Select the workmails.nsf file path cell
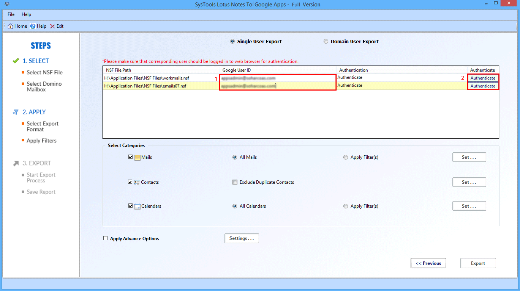 (161, 78)
